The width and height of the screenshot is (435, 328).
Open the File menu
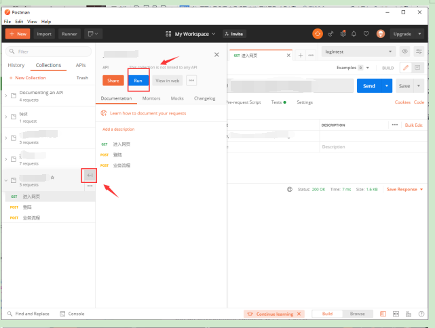coord(7,21)
